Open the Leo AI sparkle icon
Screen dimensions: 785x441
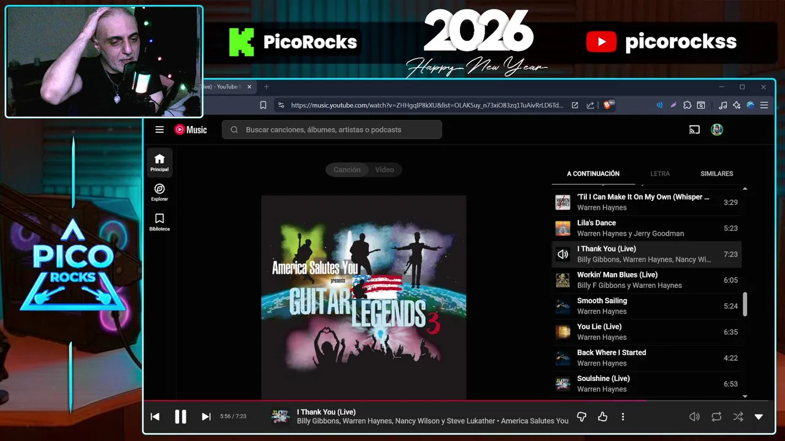click(x=737, y=105)
